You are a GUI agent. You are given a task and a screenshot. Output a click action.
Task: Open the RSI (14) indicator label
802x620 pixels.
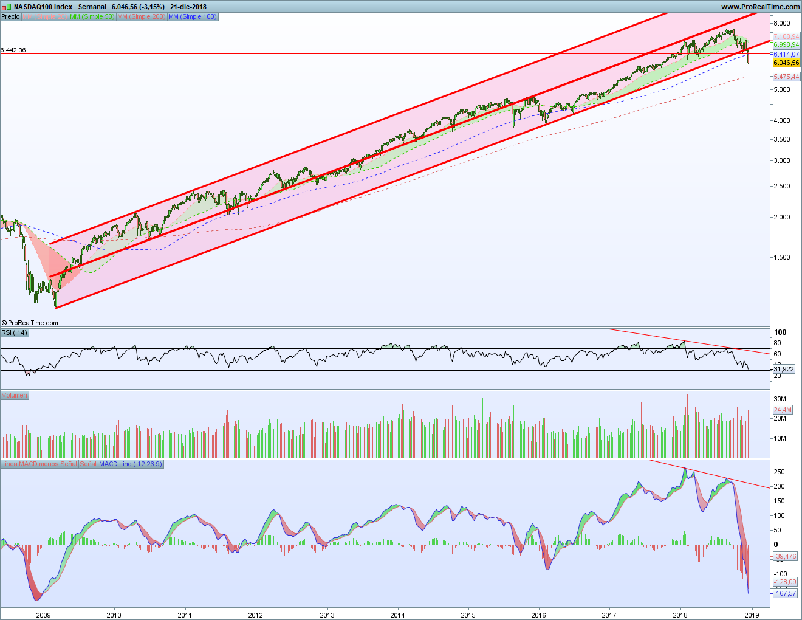click(x=14, y=332)
